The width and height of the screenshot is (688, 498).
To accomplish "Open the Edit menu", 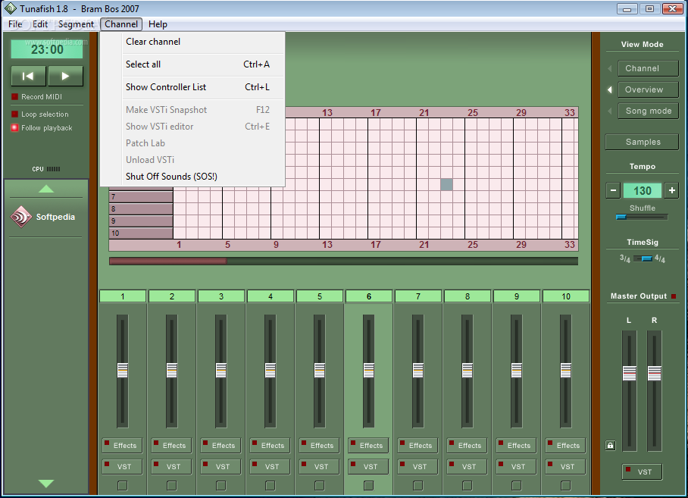I will tap(40, 24).
